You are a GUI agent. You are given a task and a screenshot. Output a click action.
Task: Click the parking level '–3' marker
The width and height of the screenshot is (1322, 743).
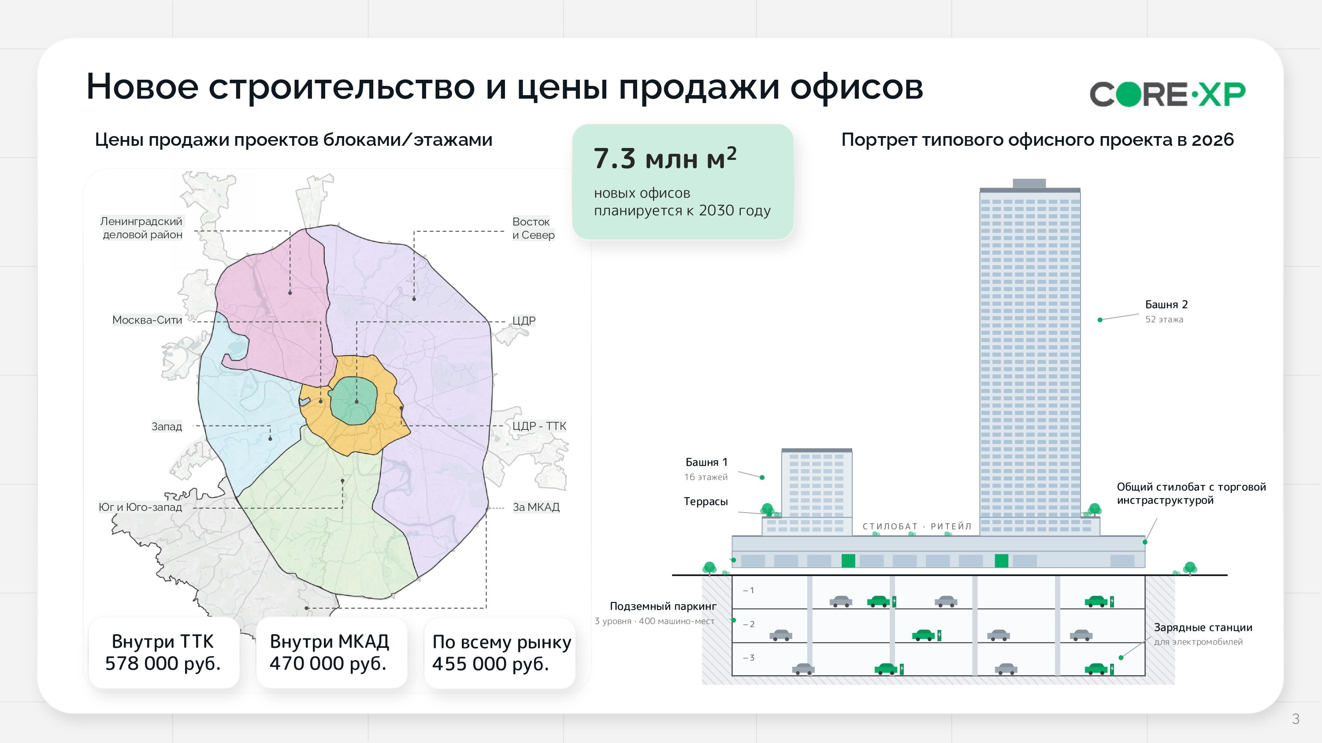click(x=748, y=658)
